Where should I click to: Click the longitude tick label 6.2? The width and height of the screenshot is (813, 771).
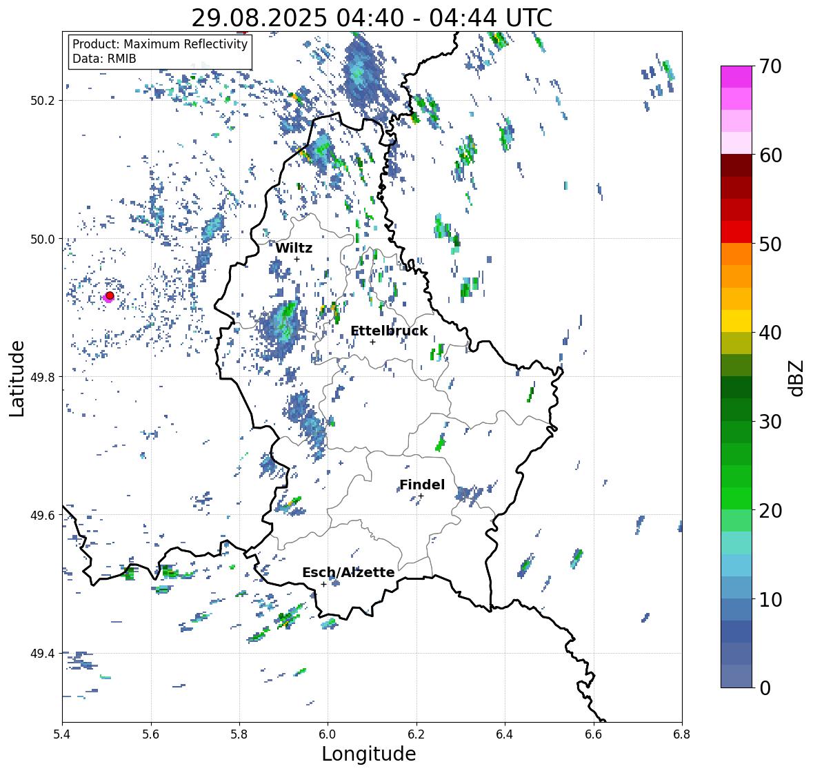click(x=416, y=734)
